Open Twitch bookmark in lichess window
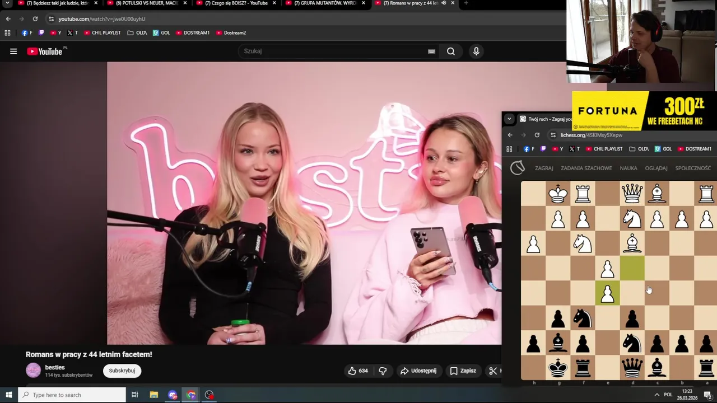717x403 pixels. 543,149
